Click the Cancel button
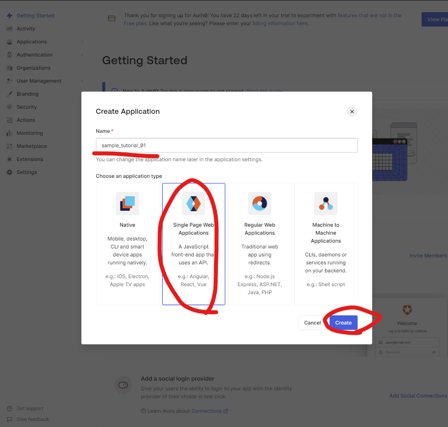Image resolution: width=448 pixels, height=427 pixels. 312,323
